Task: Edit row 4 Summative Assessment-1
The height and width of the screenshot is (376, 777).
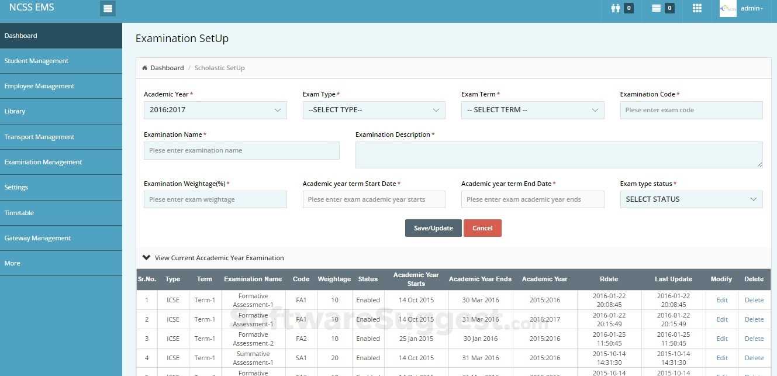Action: [x=722, y=358]
